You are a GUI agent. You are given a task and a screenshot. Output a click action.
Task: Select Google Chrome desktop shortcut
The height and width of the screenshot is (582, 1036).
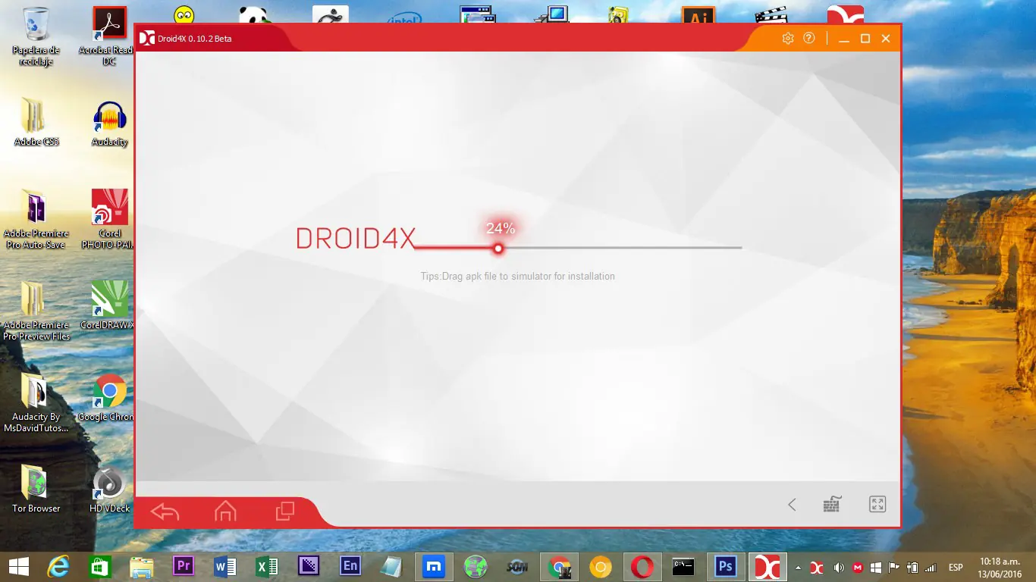[x=109, y=397]
